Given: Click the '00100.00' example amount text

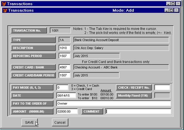Looking at the screenshot, I should 107,94.
